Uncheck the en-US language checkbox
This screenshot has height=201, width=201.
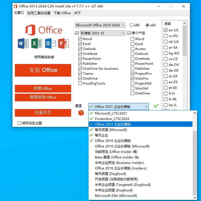(165, 30)
